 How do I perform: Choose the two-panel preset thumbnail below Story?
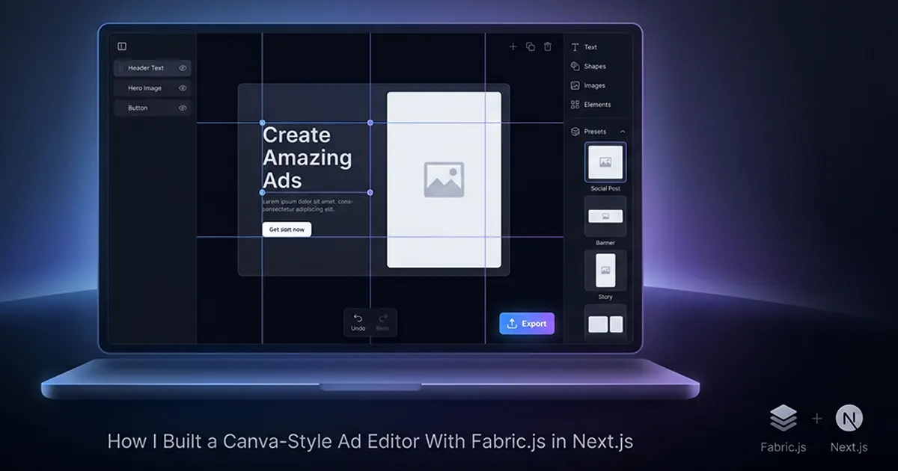tap(605, 323)
